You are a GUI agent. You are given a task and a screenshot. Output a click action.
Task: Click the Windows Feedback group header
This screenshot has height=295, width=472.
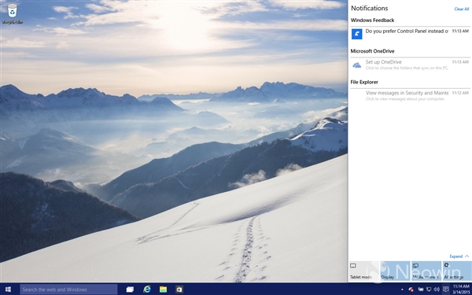(x=372, y=20)
